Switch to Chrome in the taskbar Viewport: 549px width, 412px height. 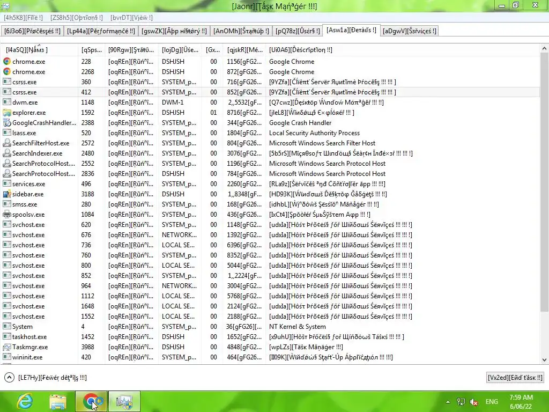[91, 401]
